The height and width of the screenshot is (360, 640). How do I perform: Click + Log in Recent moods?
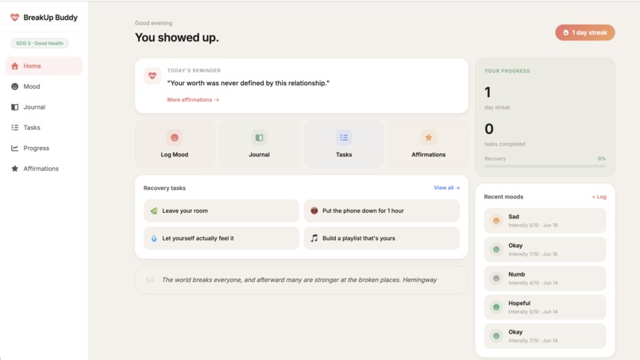pos(600,197)
